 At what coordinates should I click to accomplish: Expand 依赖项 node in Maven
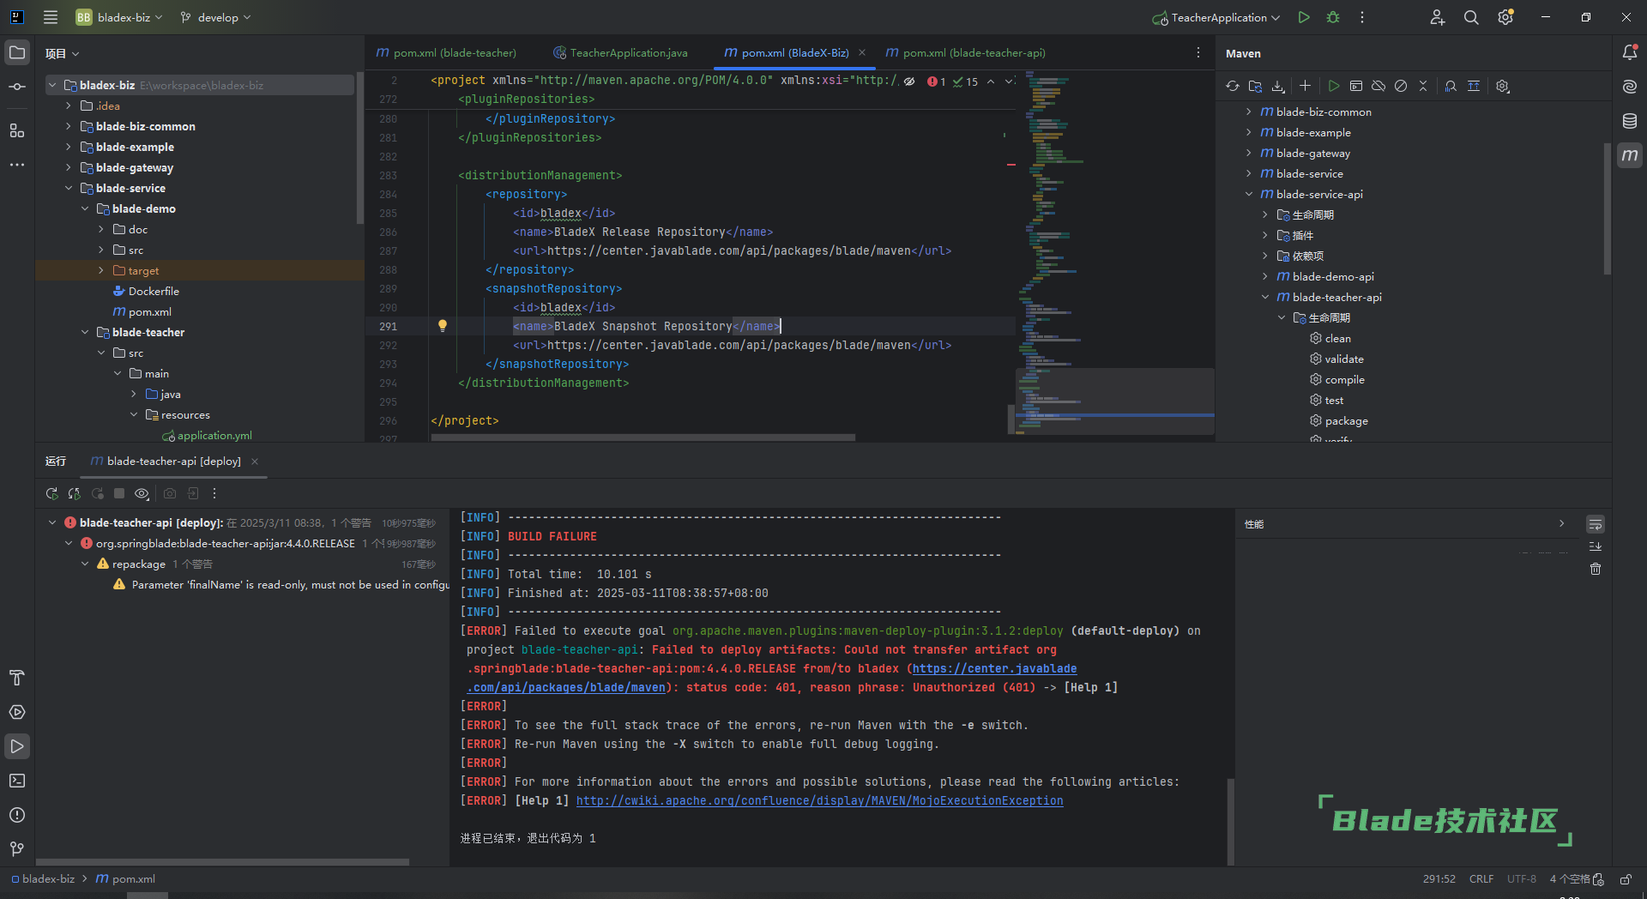point(1265,256)
